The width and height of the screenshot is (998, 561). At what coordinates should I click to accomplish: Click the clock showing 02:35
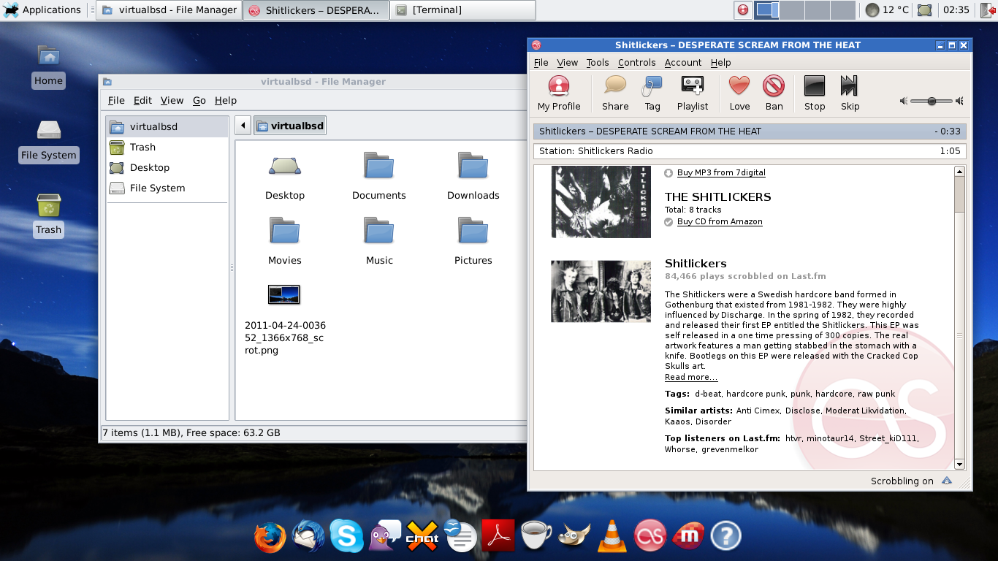click(956, 10)
